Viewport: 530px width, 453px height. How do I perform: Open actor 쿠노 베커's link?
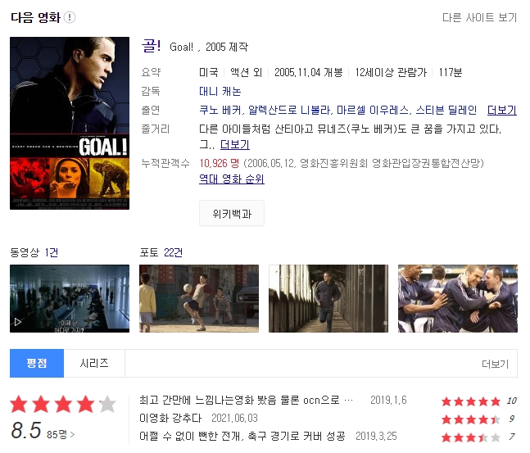[x=220, y=111]
